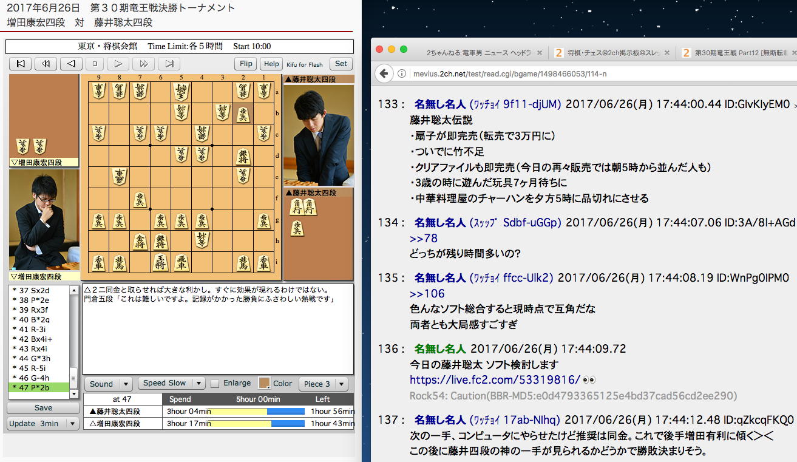Rewind several moves with double-left arrow
Image resolution: width=797 pixels, height=462 pixels.
point(46,64)
